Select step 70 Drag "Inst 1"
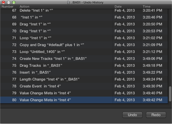 coord(84,31)
